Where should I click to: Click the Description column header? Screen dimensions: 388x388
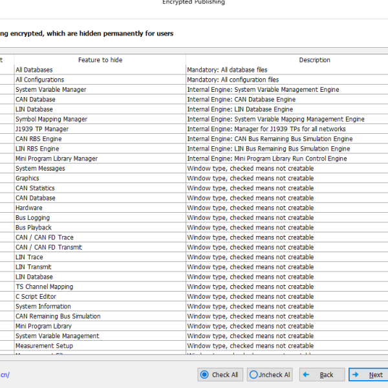pyautogui.click(x=314, y=60)
